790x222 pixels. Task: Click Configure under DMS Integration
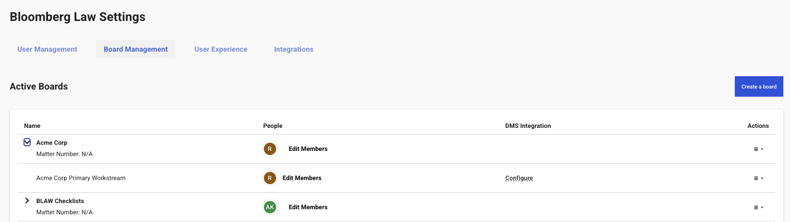(x=519, y=178)
